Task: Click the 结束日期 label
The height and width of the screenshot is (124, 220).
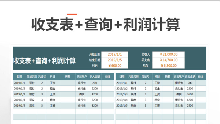Action: pyautogui.click(x=95, y=60)
